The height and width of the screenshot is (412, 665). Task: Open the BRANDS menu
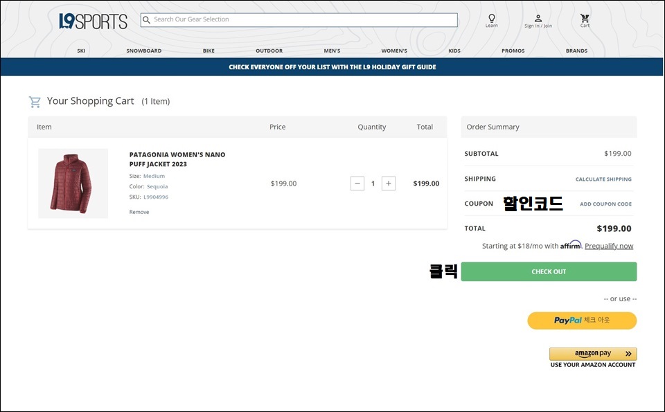click(576, 51)
